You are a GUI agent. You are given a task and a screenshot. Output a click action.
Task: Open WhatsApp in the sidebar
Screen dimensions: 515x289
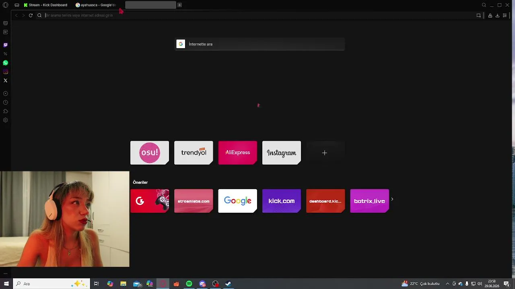pyautogui.click(x=6, y=63)
